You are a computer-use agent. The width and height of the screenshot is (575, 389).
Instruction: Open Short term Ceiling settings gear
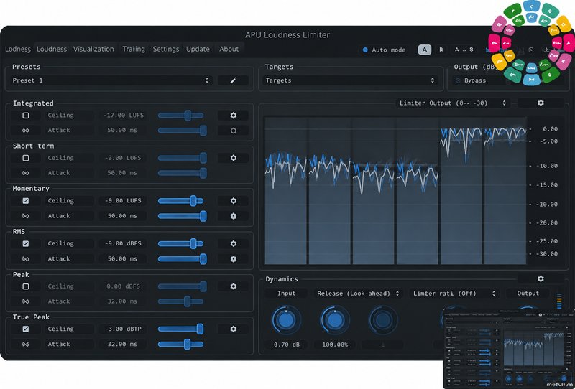point(233,158)
